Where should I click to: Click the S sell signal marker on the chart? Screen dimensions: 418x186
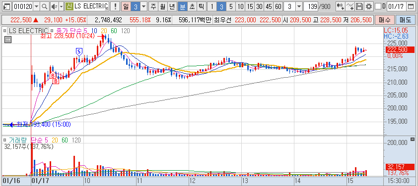click(x=79, y=51)
